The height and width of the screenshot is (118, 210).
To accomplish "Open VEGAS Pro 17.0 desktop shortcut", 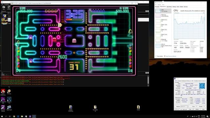I will tap(9, 100).
